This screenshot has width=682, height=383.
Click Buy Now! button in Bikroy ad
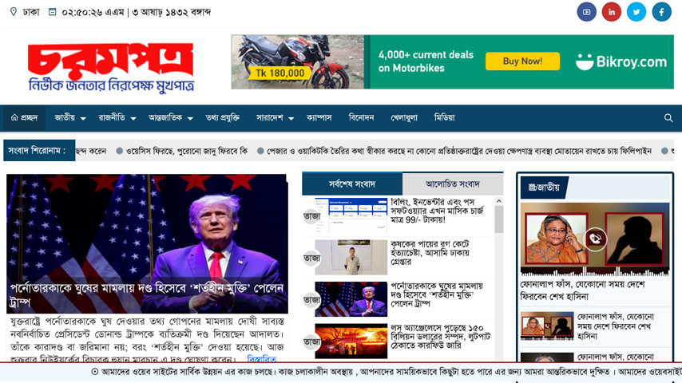[522, 61]
